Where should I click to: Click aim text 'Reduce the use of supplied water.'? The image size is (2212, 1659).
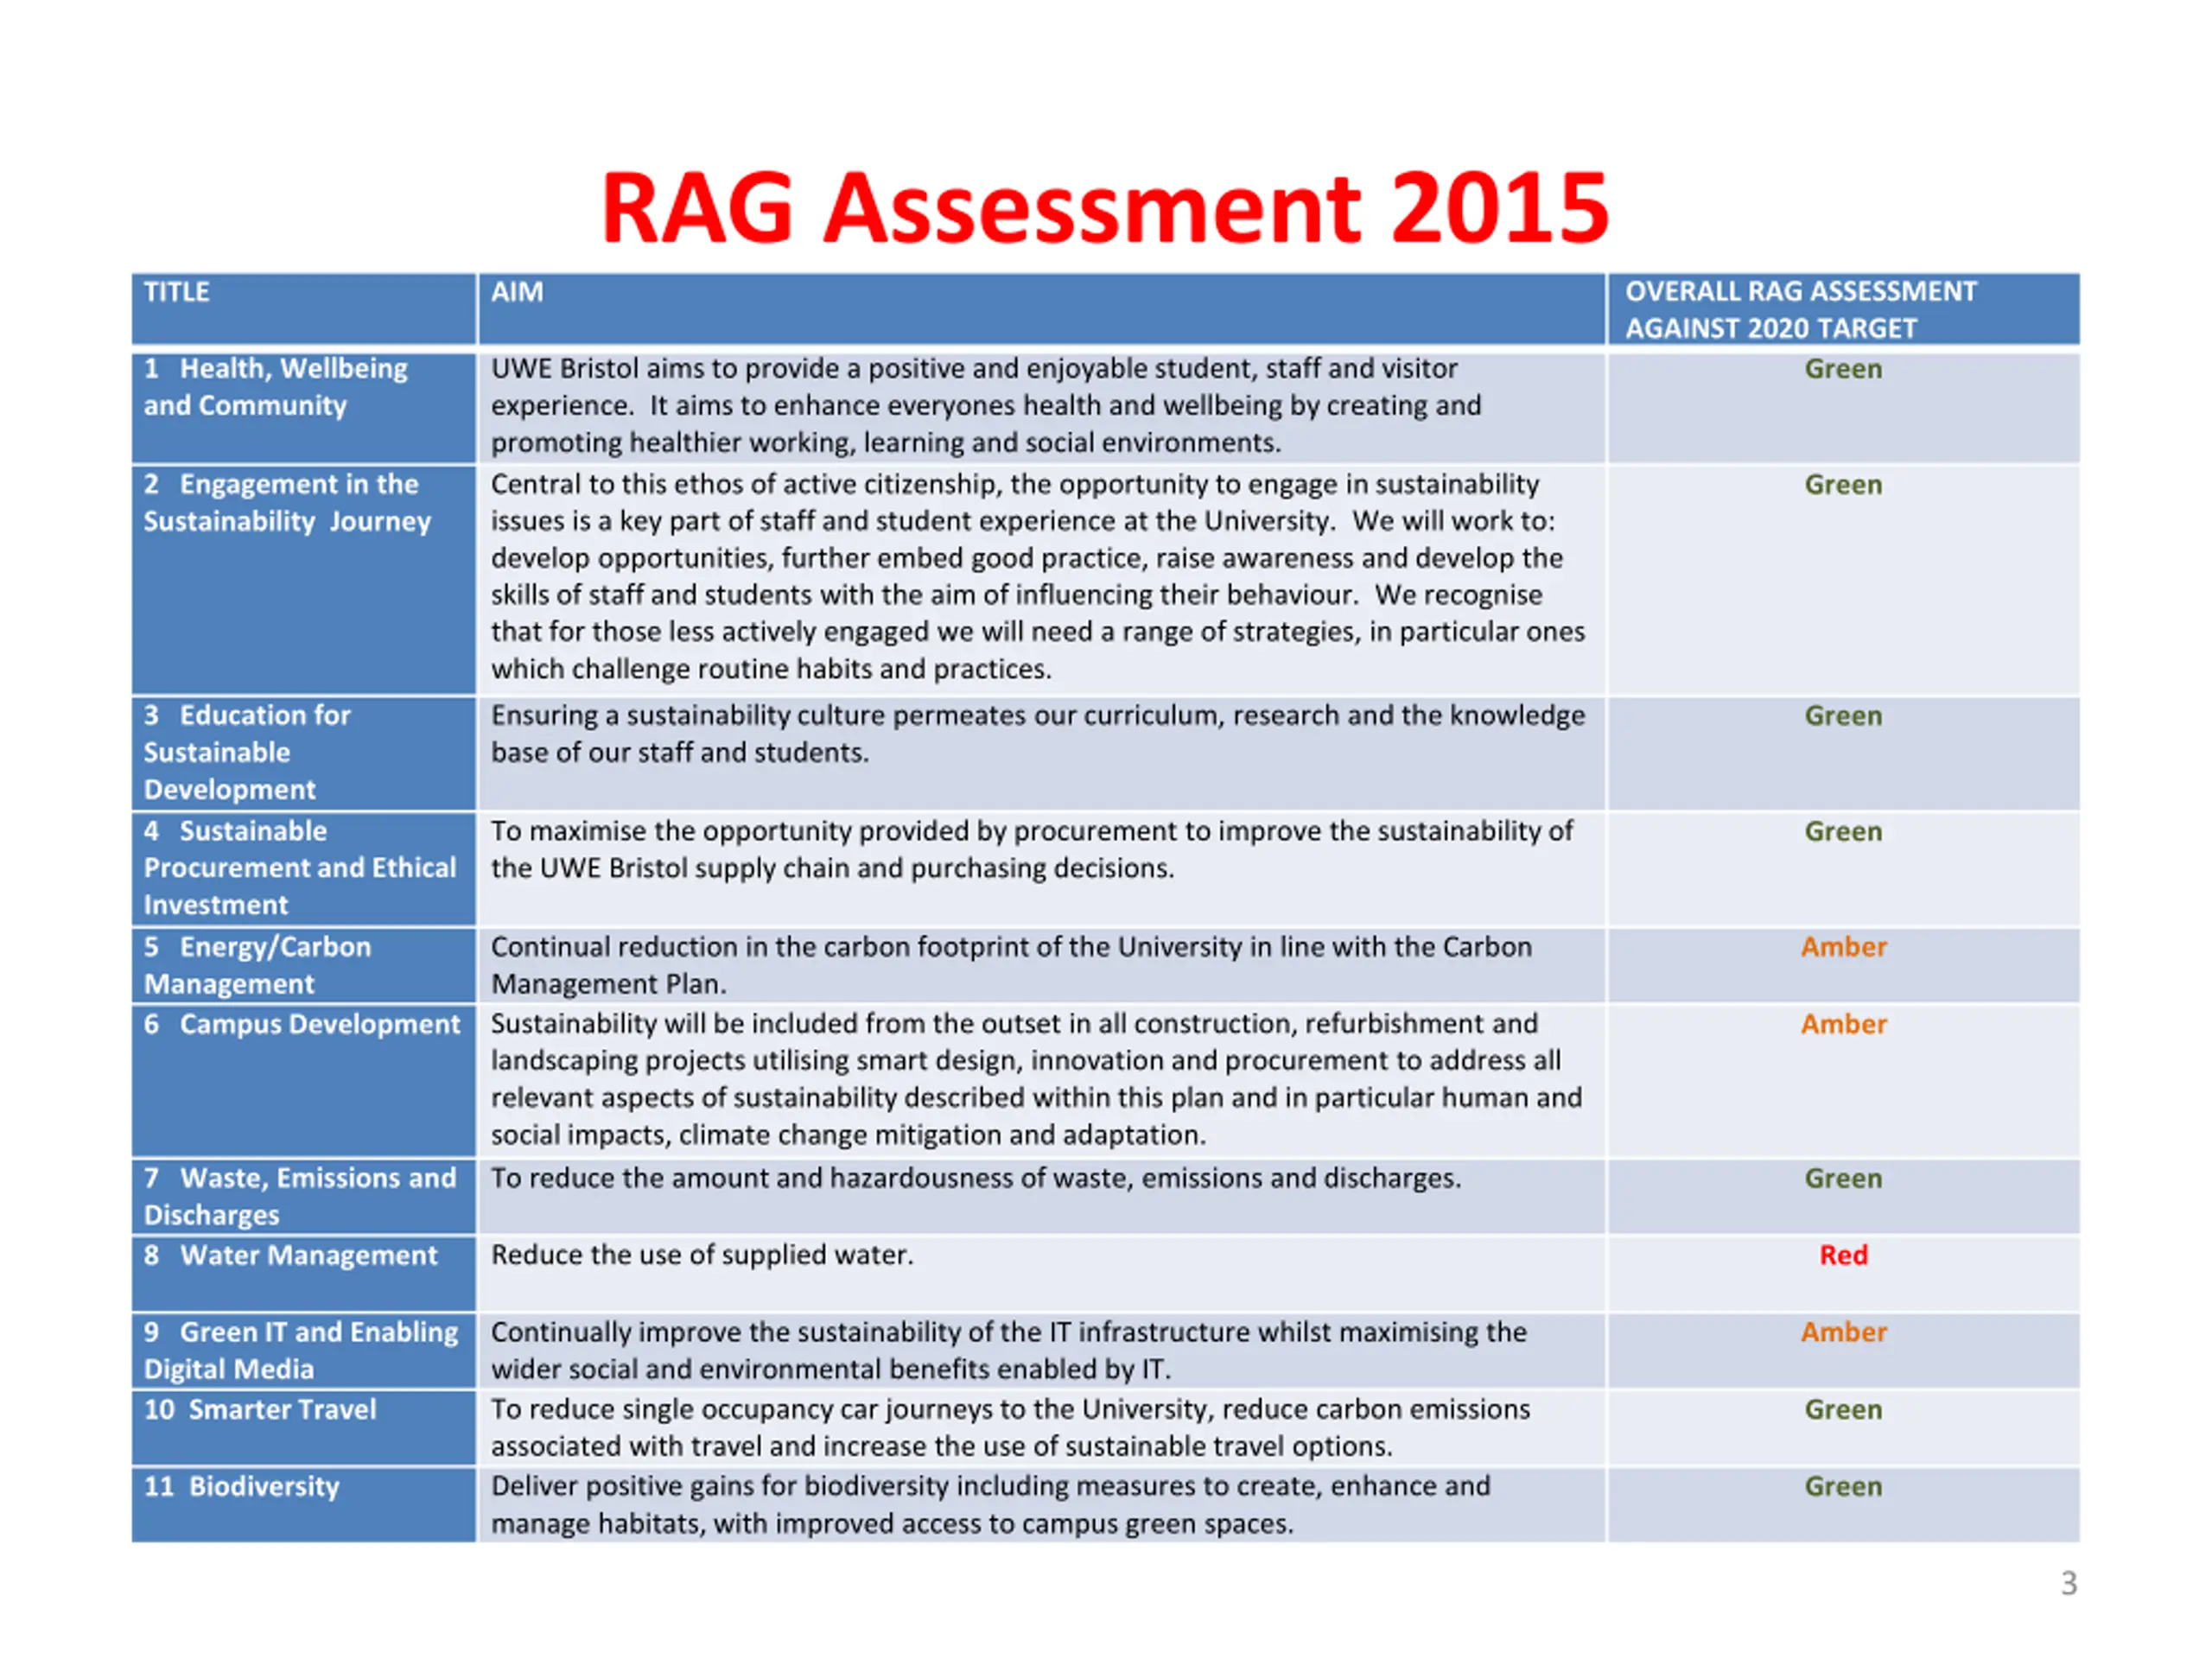[x=702, y=1255]
